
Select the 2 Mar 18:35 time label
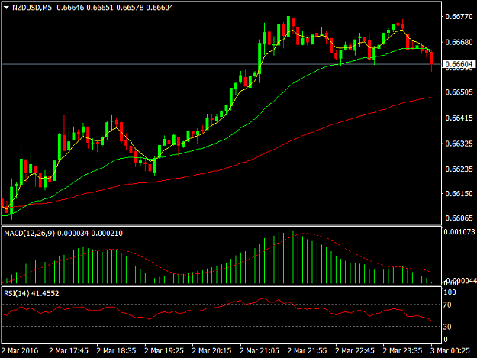(116, 350)
